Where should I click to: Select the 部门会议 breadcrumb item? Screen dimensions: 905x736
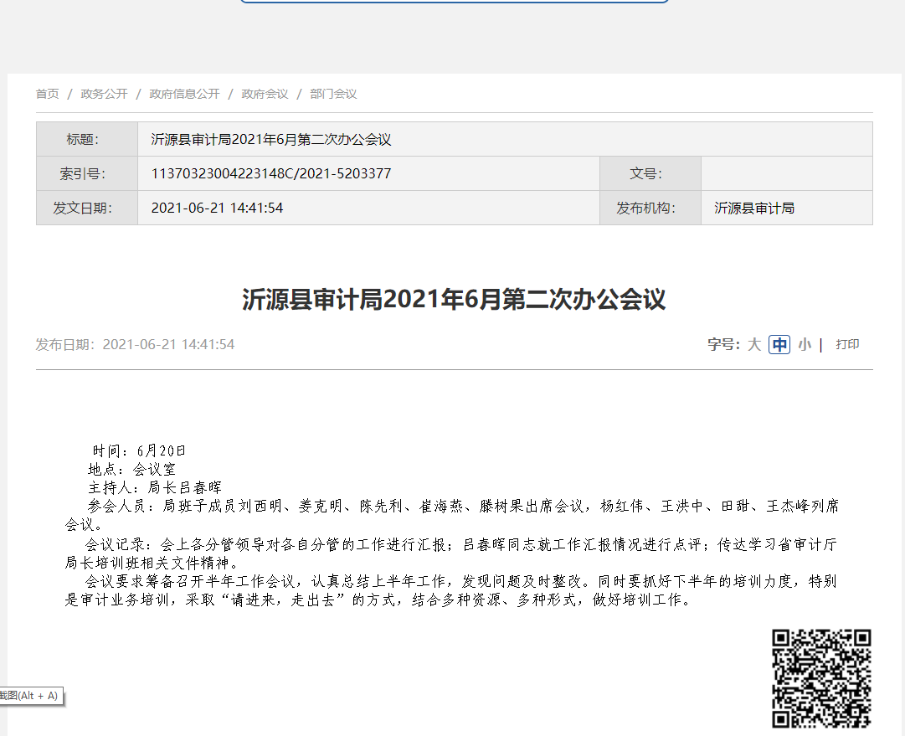(x=333, y=94)
